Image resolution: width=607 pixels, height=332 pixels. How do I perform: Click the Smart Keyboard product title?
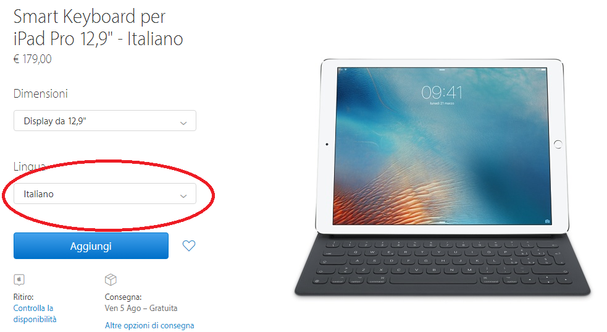click(x=98, y=27)
